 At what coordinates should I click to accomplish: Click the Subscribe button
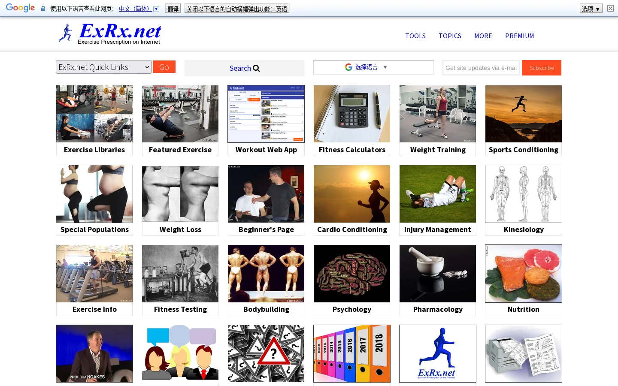542,68
